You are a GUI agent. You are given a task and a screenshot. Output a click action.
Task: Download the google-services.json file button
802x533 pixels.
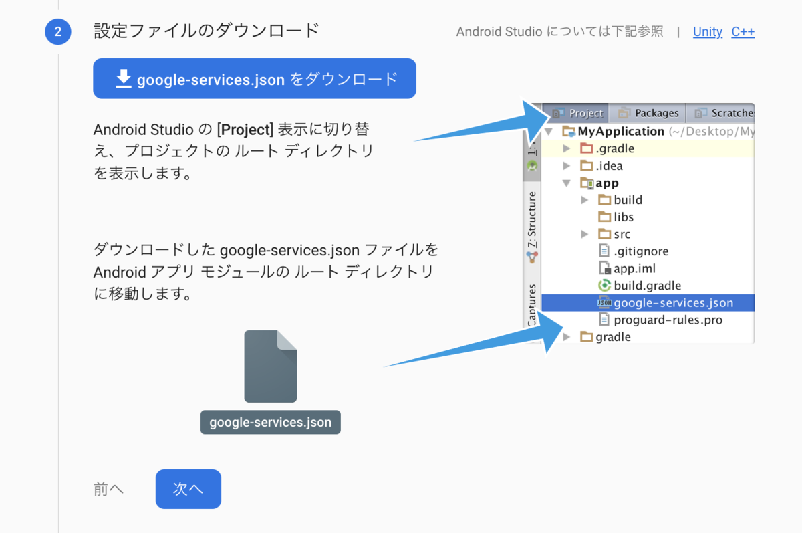point(255,78)
